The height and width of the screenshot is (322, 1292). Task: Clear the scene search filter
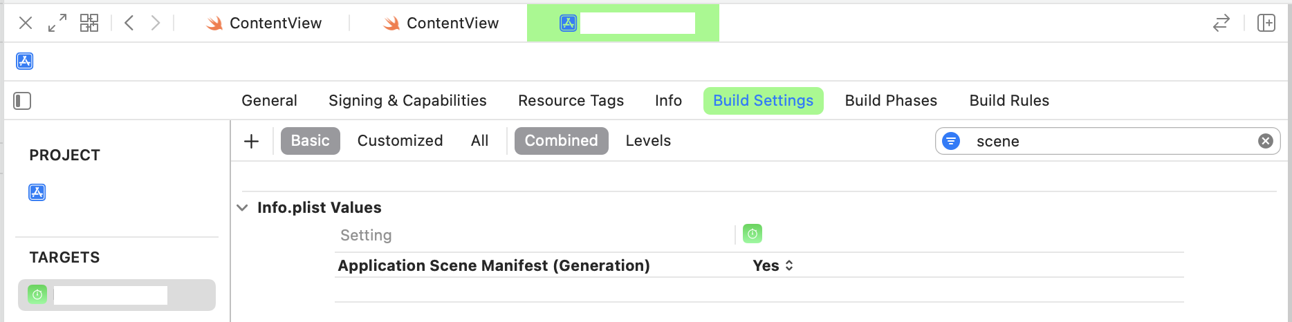1266,141
